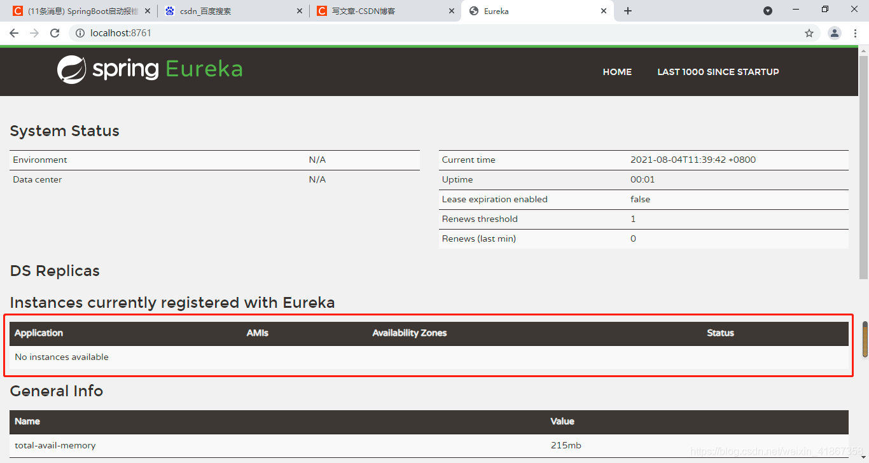Open LAST 1000 SINCE STARTUP link

point(718,72)
